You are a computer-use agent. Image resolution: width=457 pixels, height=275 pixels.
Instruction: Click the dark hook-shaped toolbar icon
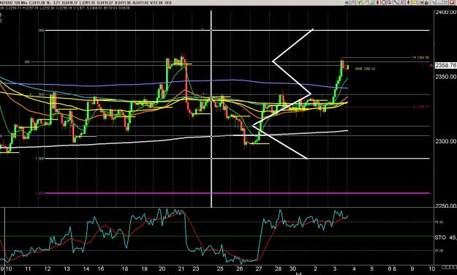[x=427, y=3]
